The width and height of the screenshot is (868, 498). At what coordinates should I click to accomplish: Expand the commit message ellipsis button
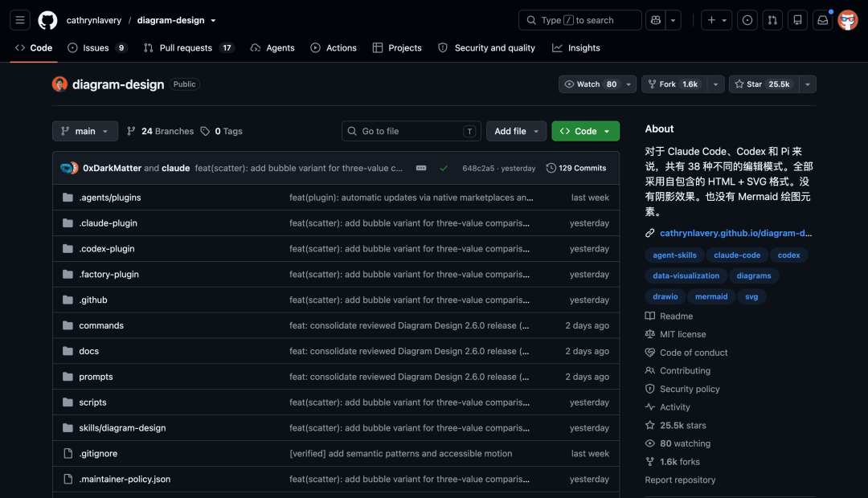point(421,168)
